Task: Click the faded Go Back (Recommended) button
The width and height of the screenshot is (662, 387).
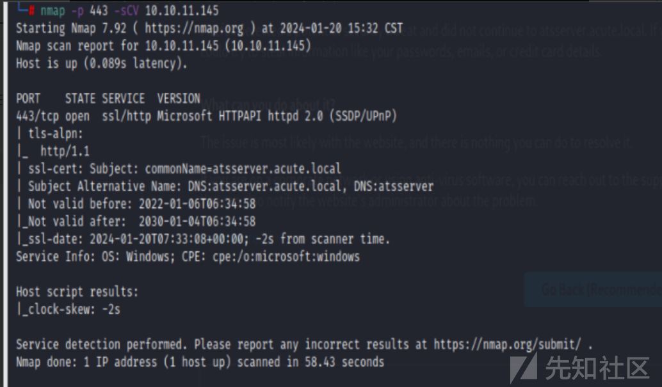Action: (593, 290)
